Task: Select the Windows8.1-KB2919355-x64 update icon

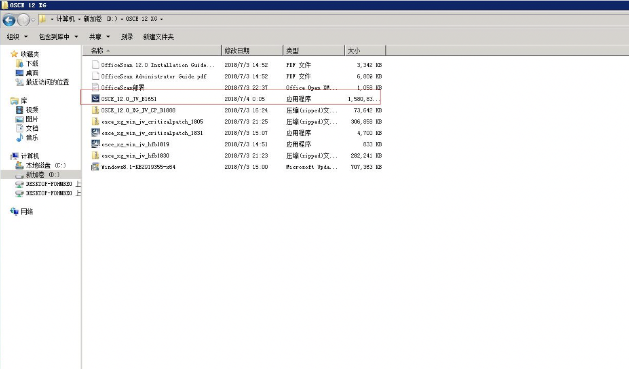Action: (x=95, y=167)
